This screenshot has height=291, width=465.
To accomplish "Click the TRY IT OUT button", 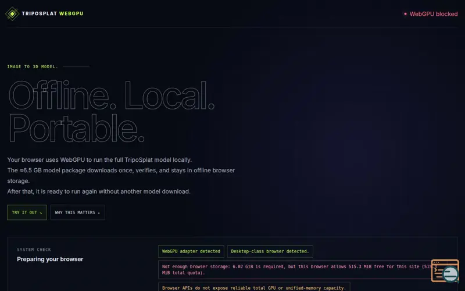I will (x=27, y=212).
